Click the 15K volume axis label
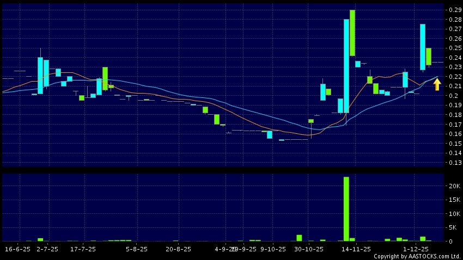The width and height of the screenshot is (463, 260). pos(454,200)
